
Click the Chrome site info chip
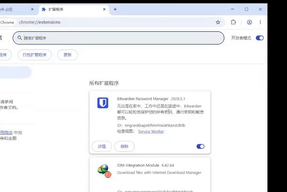pyautogui.click(x=7, y=22)
